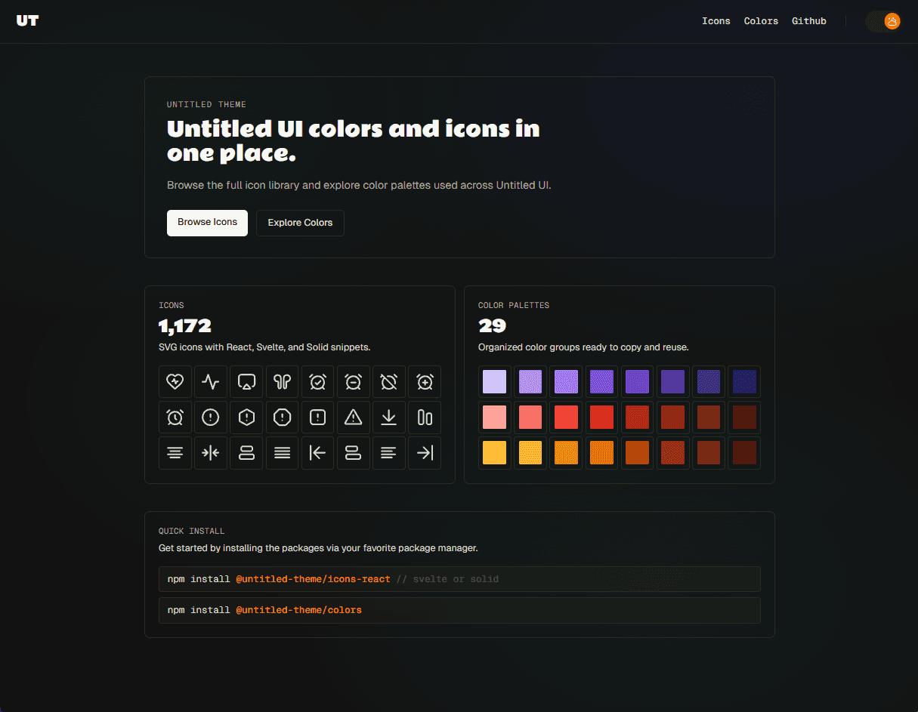Screen dimensions: 918x712
Task: Click the npm install colors command box
Action: tap(459, 610)
